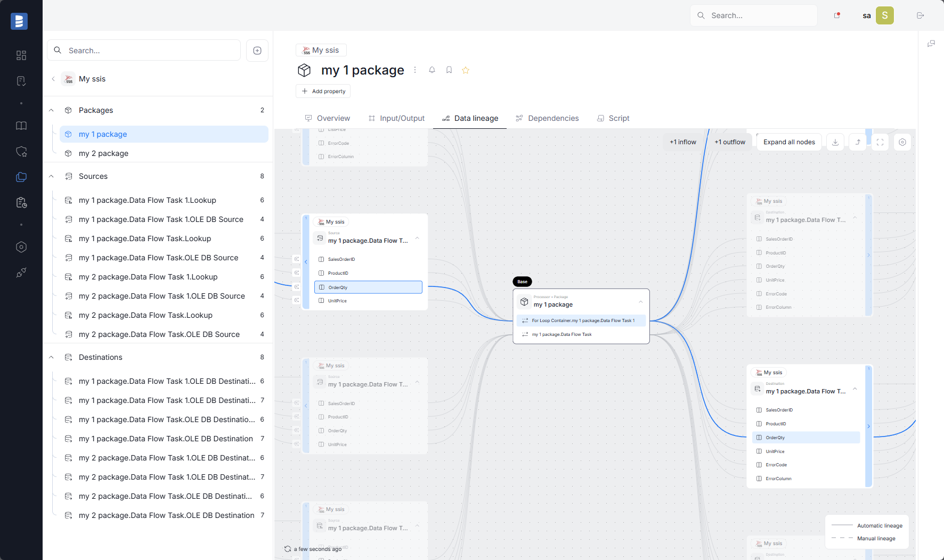This screenshot has height=560, width=944.
Task: Click the share arrow icon above the lineage
Action: pos(858,142)
